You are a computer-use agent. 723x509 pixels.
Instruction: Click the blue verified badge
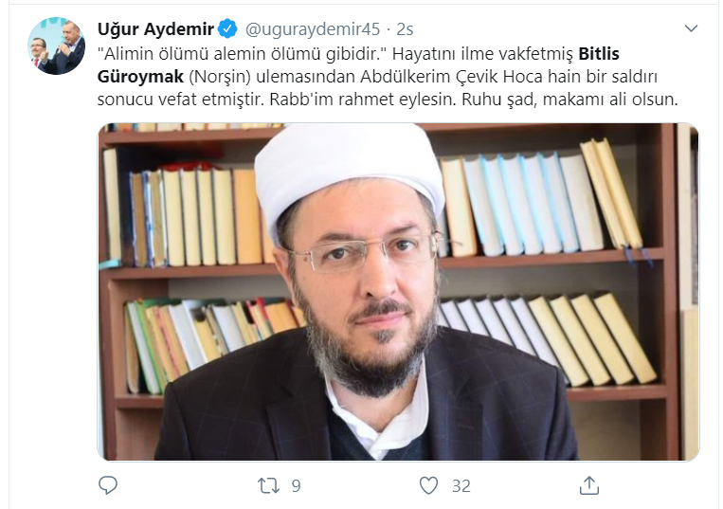pos(227,29)
